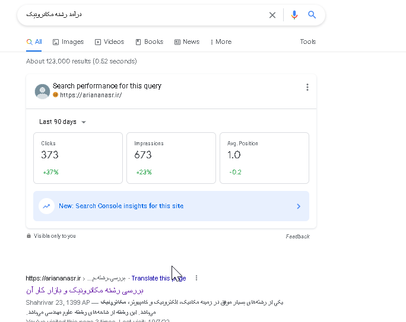Click the Search Console insights trend icon
Screen dimensions: 406x322
(46, 206)
